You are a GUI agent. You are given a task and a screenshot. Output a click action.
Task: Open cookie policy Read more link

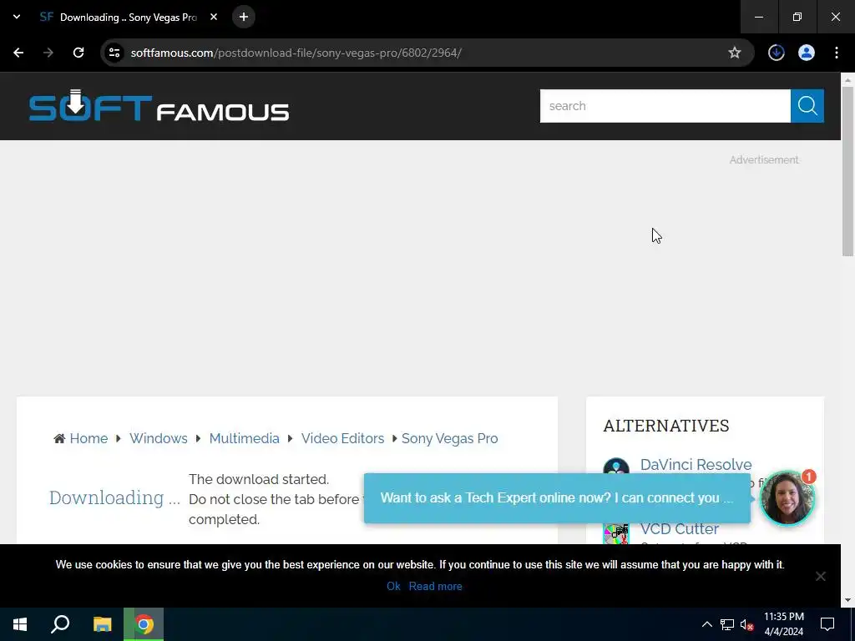[x=436, y=586]
